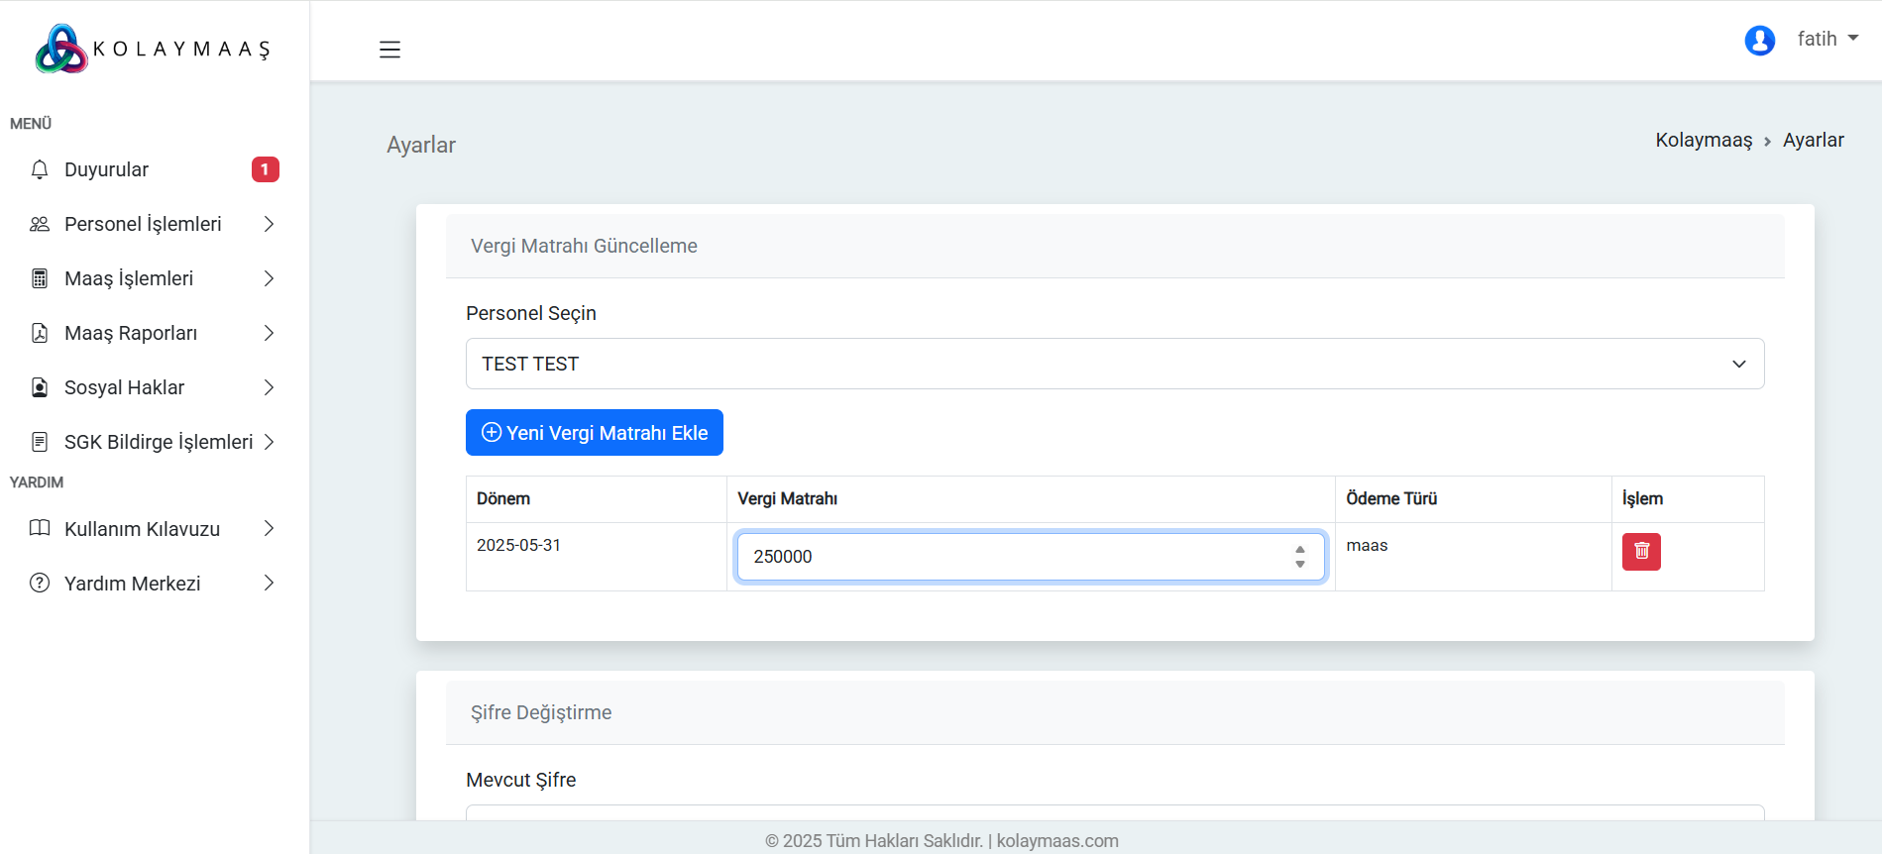Open the Personel Seçin dropdown
1882x854 pixels.
(1114, 364)
